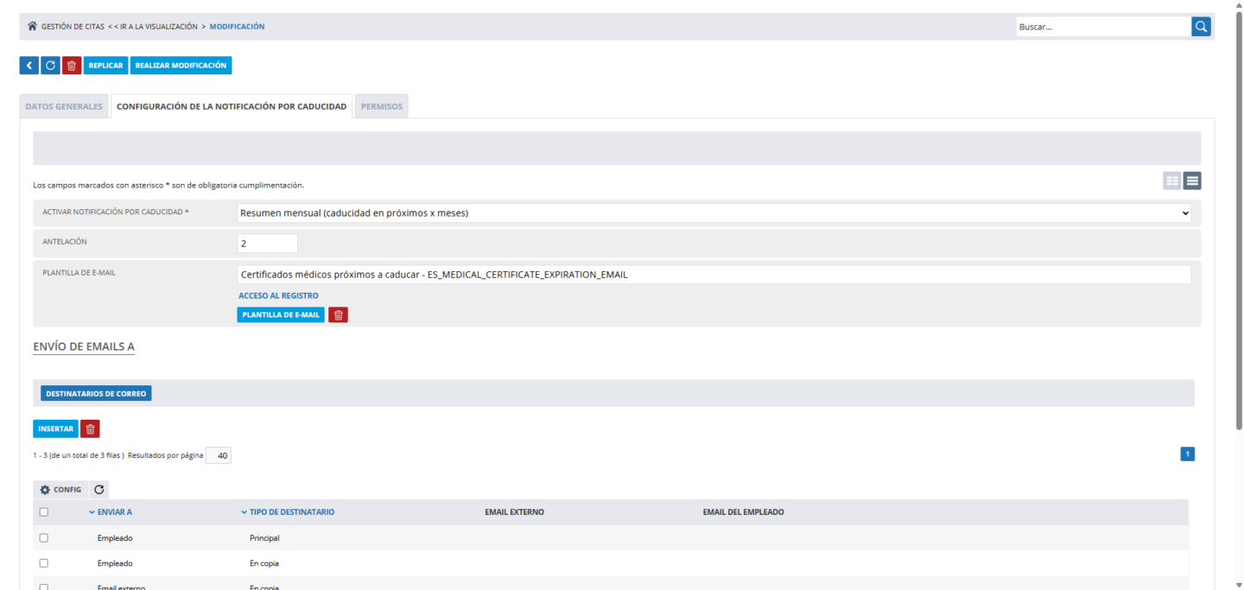Click the refresh icon in top toolbar
Image resolution: width=1244 pixels, height=590 pixels.
(x=50, y=66)
